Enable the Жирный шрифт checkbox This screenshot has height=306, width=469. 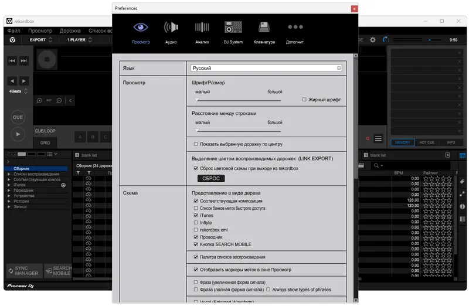pos(304,100)
